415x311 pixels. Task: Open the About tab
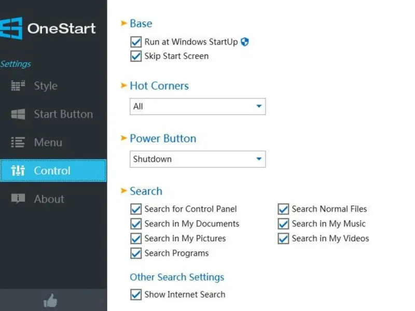tap(49, 199)
